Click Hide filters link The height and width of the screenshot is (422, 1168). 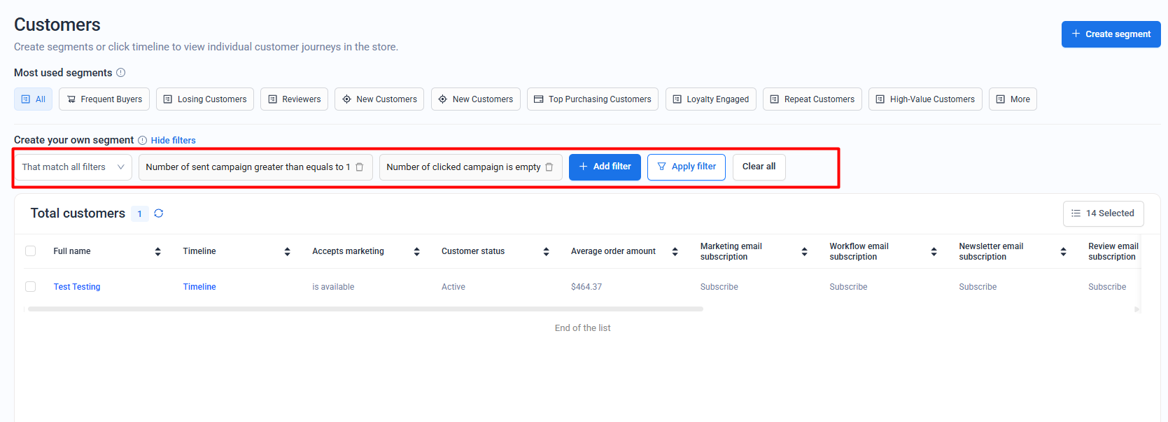click(x=173, y=141)
